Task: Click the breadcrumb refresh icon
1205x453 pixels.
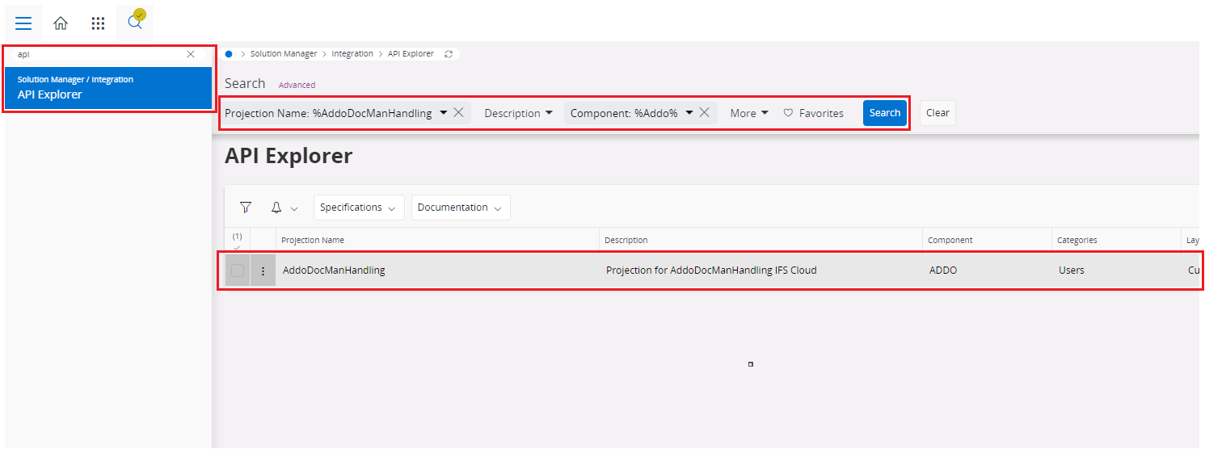Action: click(x=449, y=54)
